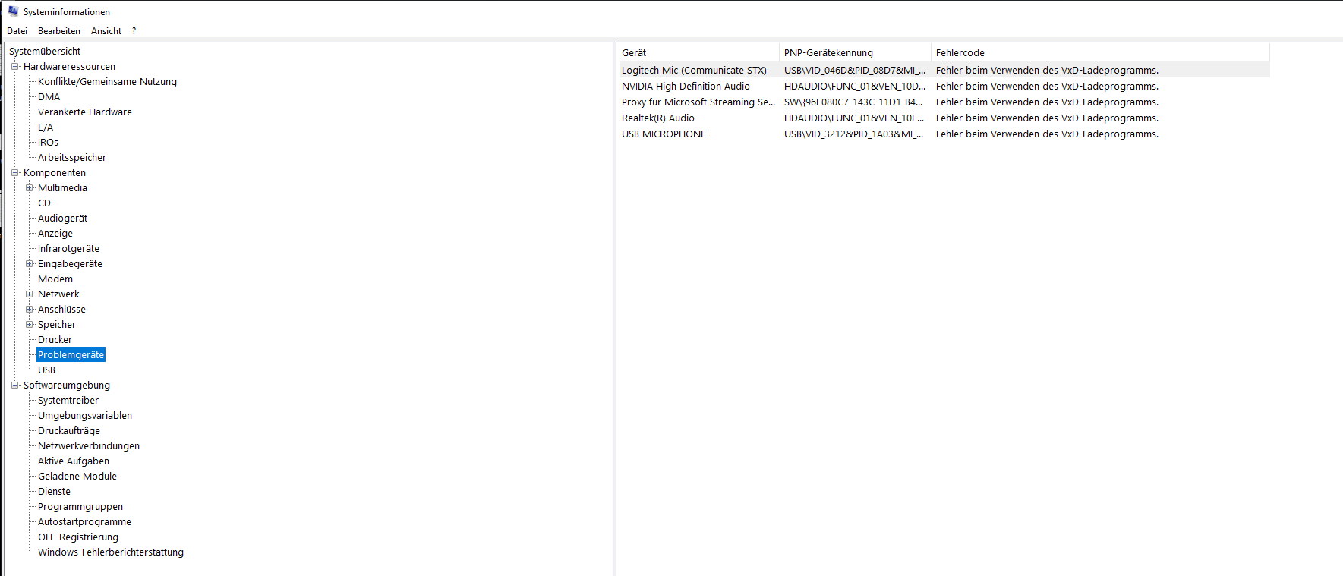Select the Dienste entry
This screenshot has width=1343, height=576.
pyautogui.click(x=54, y=492)
